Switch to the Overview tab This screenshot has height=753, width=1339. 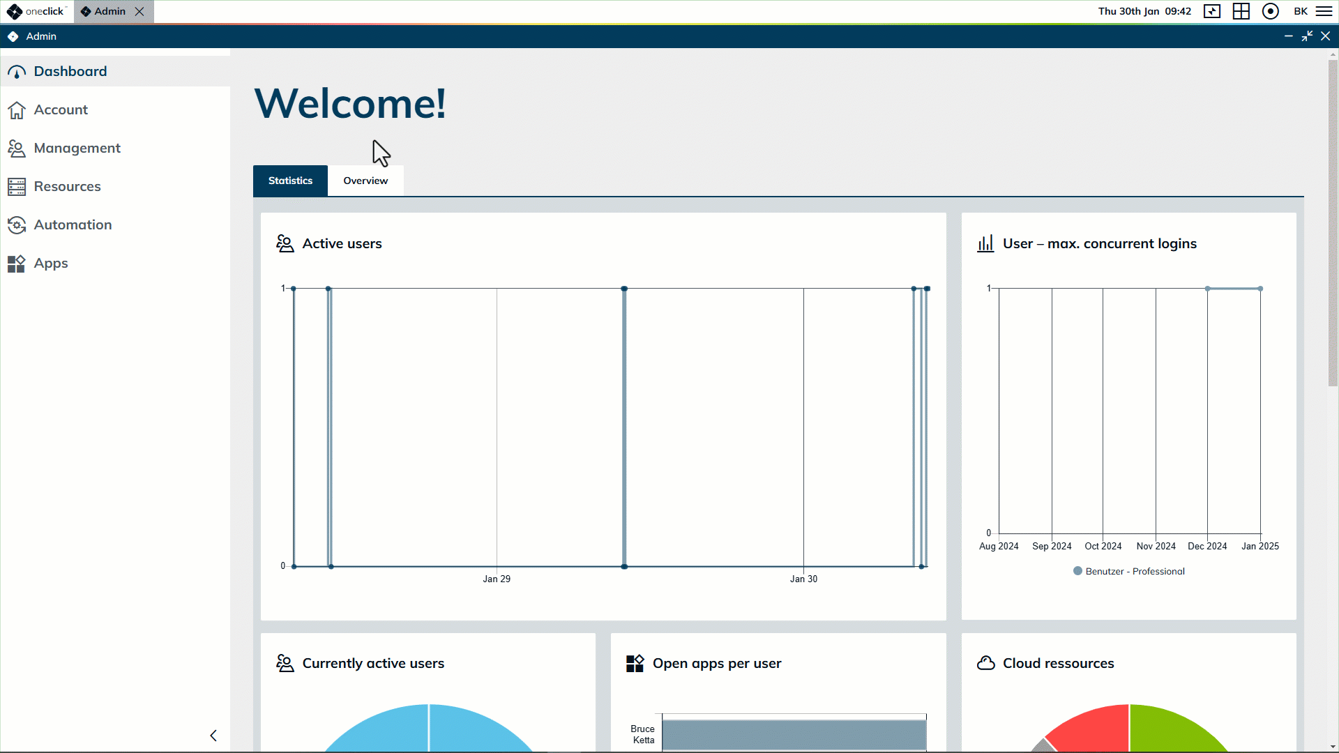coord(365,181)
